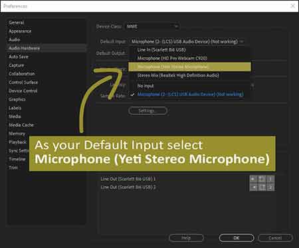Open the Capture preferences

point(17,65)
